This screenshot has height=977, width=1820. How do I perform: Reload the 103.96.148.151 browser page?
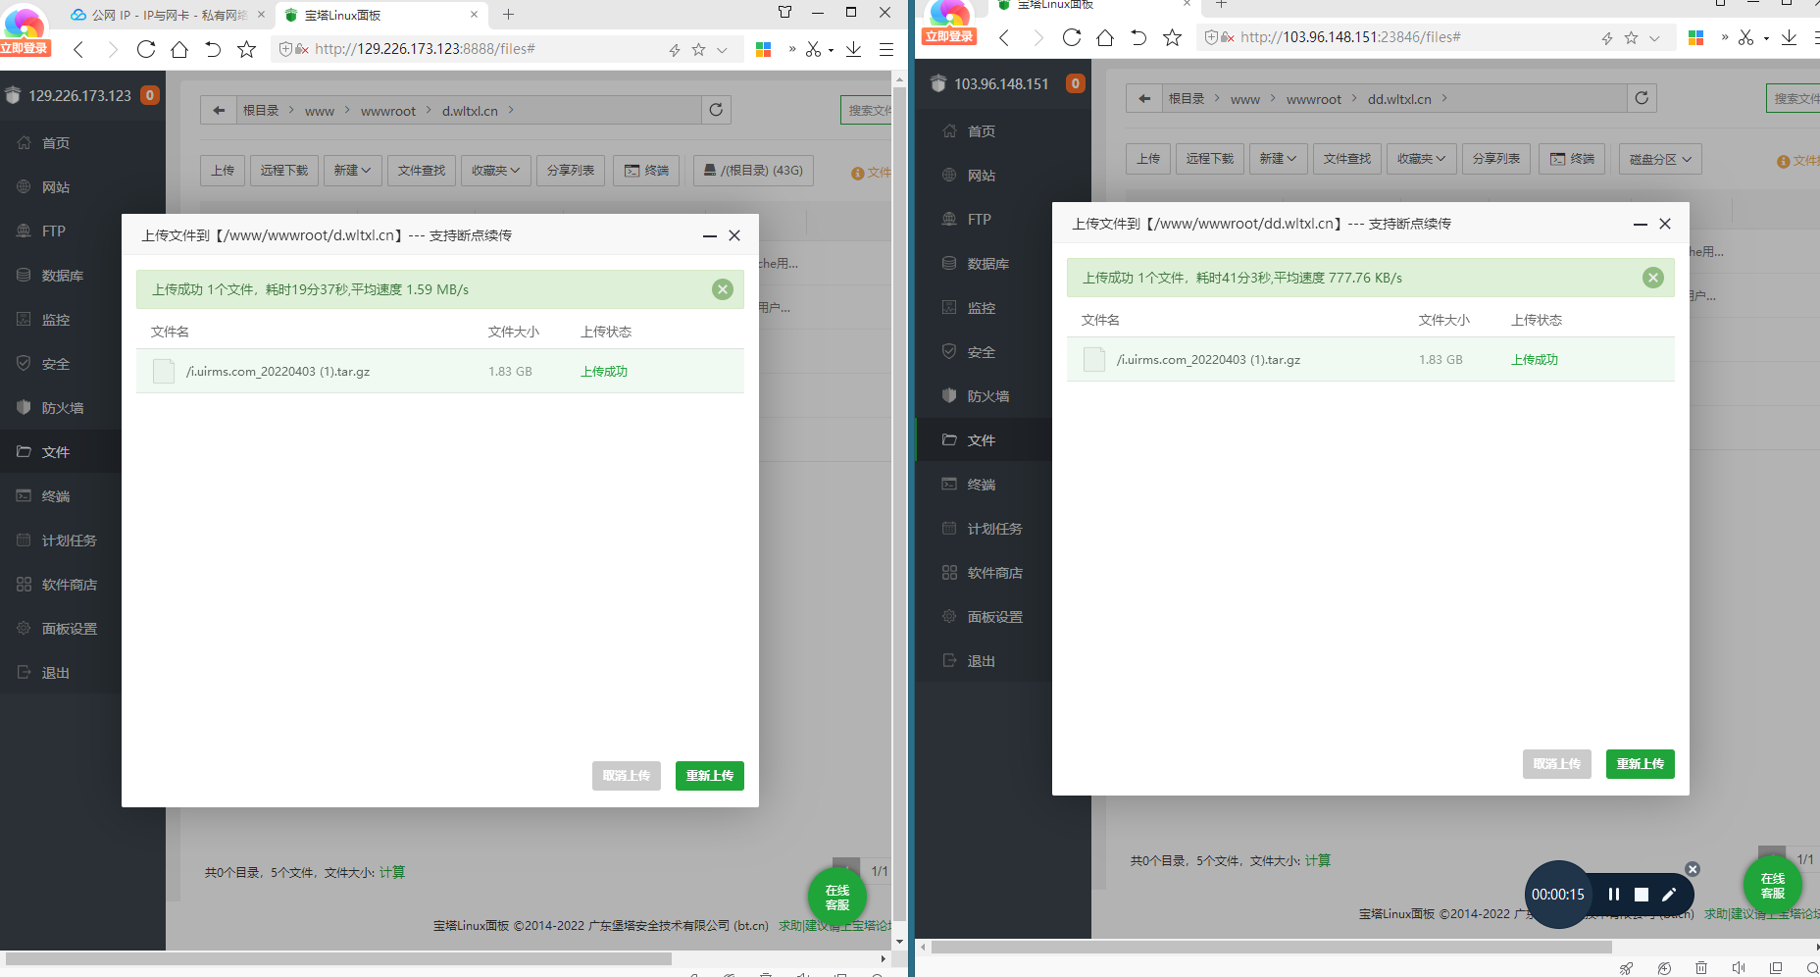tap(1072, 37)
